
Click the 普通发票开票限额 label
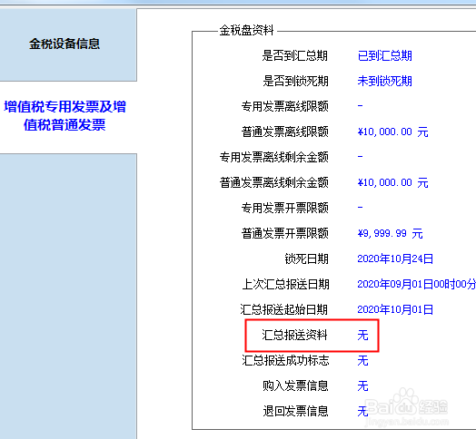coord(284,233)
